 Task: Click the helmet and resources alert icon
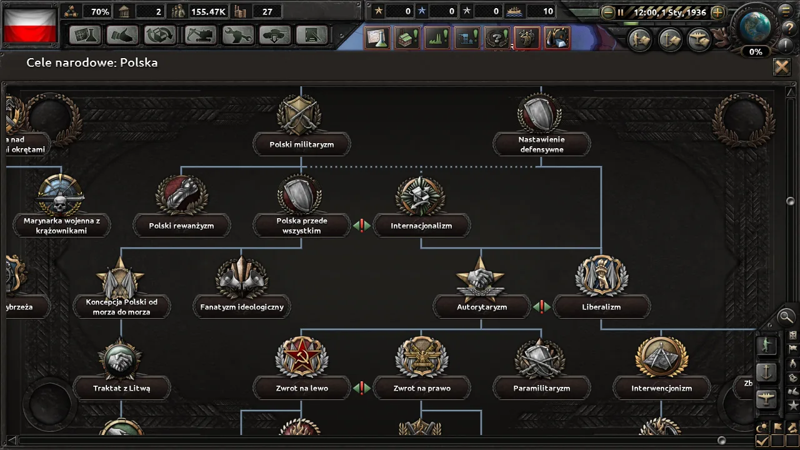pos(557,37)
